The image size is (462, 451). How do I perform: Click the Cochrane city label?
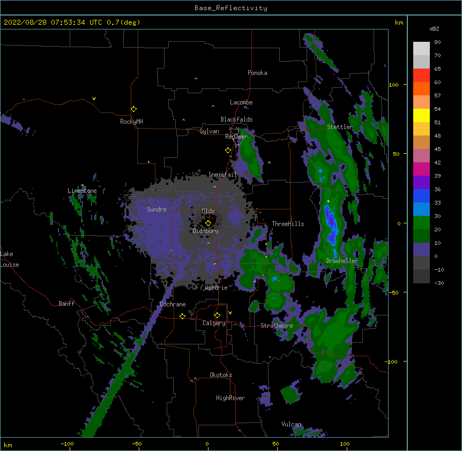point(173,304)
